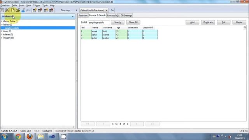Click the username column header

click(135, 28)
